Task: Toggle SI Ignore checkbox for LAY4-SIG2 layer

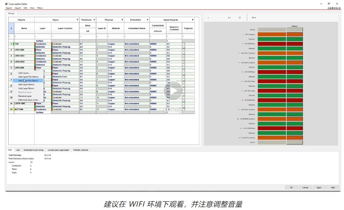Action: click(x=184, y=62)
